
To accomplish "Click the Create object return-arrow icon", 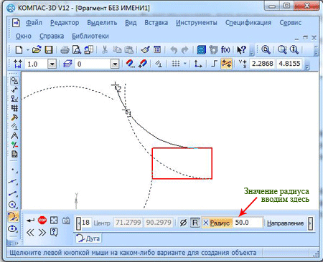I will (x=30, y=220).
